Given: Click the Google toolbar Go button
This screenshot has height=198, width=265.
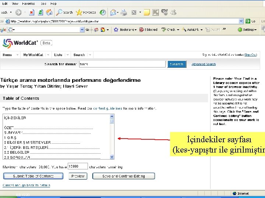Looking at the screenshot, I should (x=87, y=30).
